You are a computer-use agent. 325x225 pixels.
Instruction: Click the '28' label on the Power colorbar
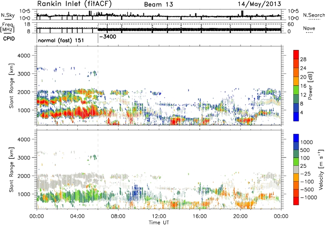coord(303,59)
